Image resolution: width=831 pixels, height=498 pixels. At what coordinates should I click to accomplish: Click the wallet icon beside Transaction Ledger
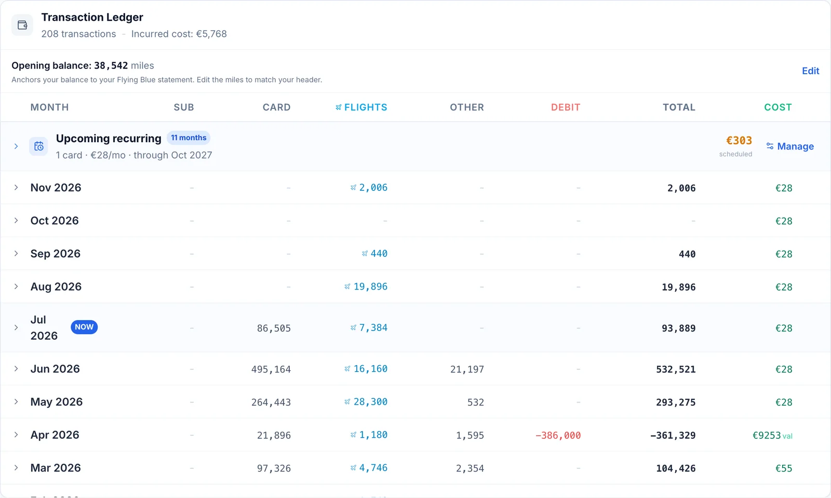pos(22,25)
